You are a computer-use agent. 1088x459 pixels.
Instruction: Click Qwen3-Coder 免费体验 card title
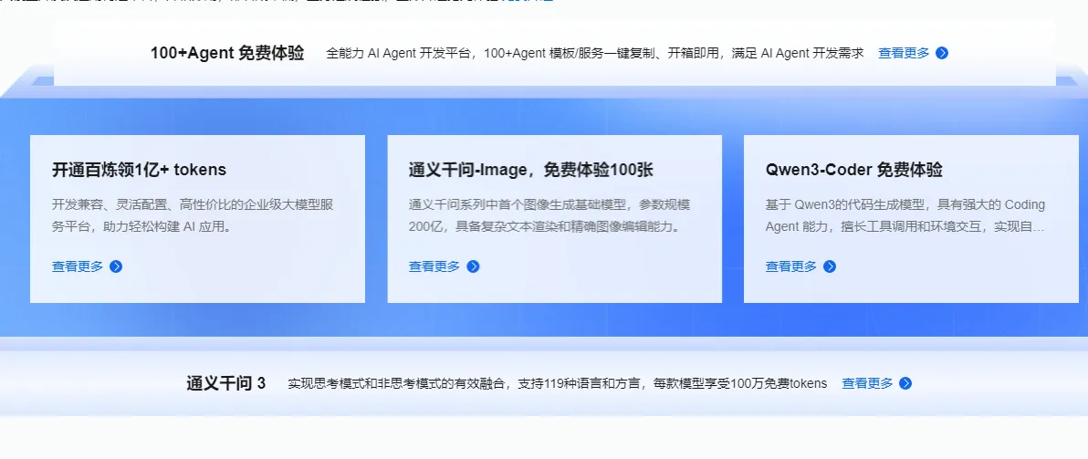(x=854, y=170)
